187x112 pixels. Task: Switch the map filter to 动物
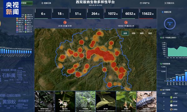[x=133, y=33]
